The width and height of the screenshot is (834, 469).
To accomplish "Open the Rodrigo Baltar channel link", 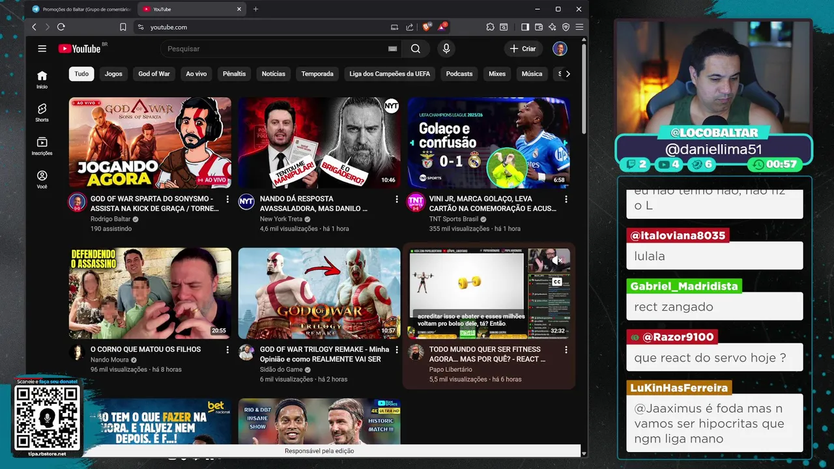I will click(x=110, y=220).
